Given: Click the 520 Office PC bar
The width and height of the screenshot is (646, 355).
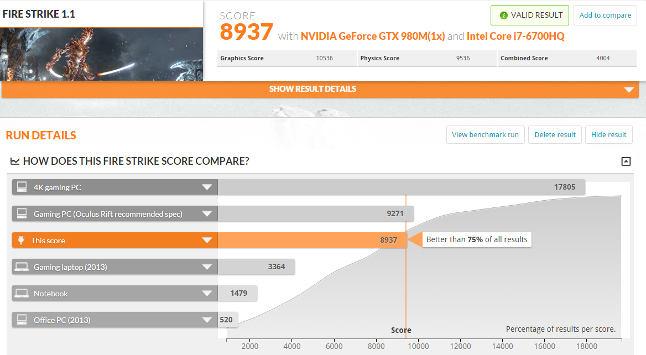Looking at the screenshot, I should pyautogui.click(x=228, y=320).
